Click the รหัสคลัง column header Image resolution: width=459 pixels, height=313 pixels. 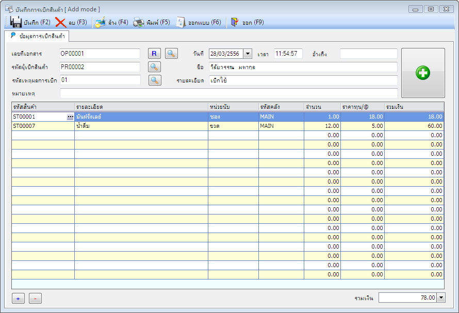click(281, 107)
